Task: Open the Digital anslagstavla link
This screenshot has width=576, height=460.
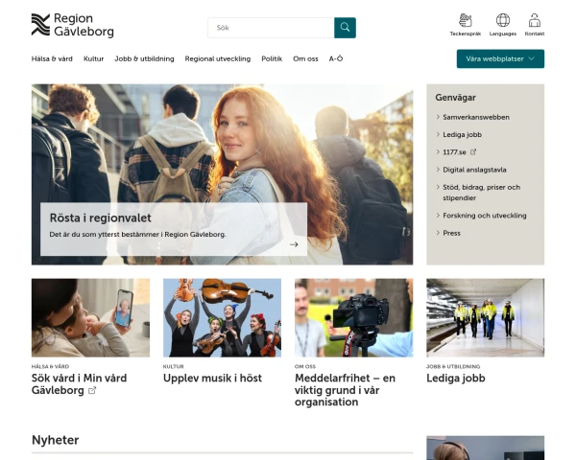Action: click(474, 170)
